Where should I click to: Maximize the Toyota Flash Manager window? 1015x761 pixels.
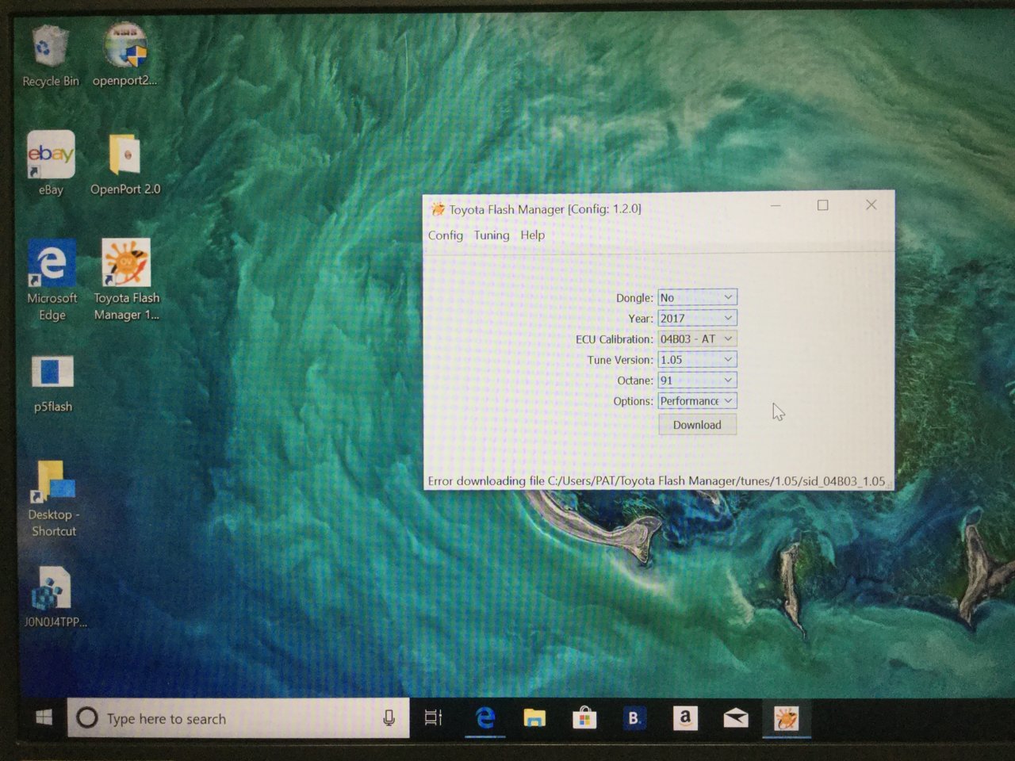(823, 205)
